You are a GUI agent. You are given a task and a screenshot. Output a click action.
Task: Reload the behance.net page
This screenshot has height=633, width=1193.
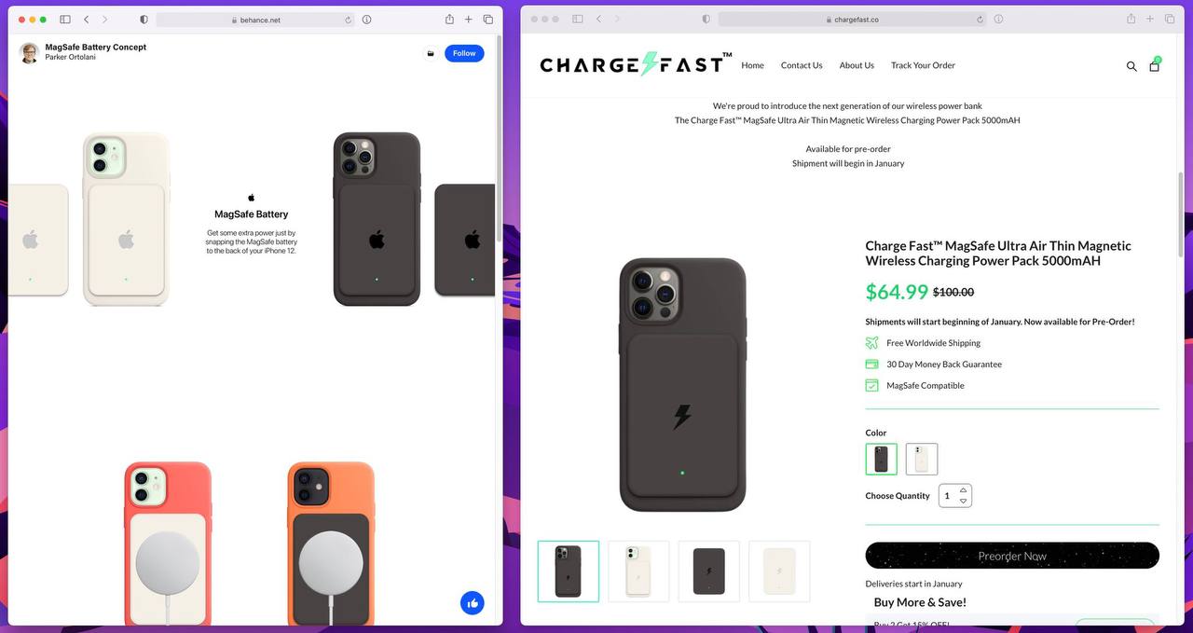(349, 20)
